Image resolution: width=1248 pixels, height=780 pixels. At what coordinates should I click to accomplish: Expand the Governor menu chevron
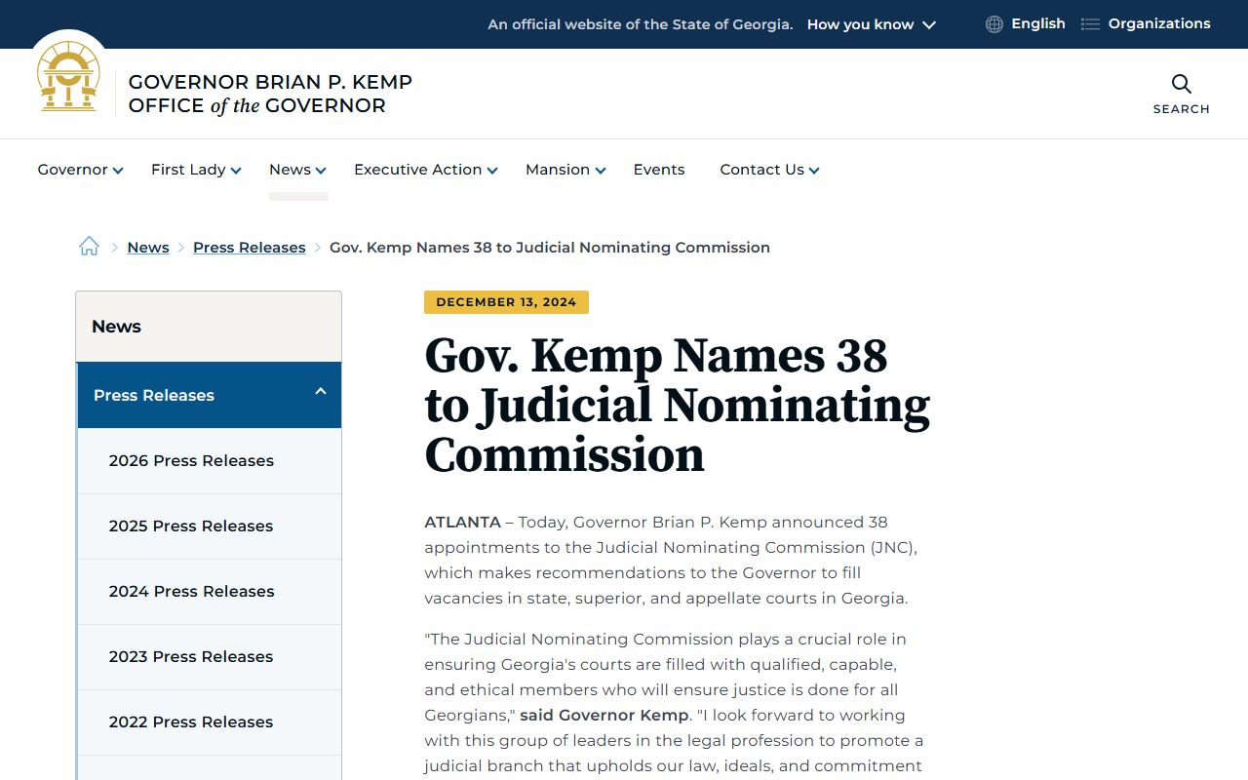(118, 171)
